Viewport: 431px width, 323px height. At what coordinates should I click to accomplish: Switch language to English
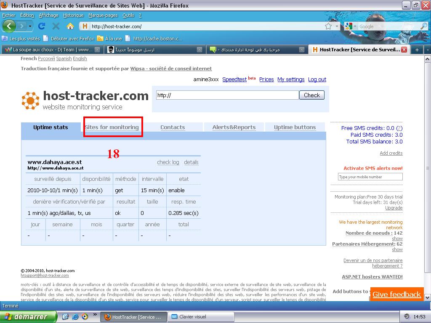80,58
